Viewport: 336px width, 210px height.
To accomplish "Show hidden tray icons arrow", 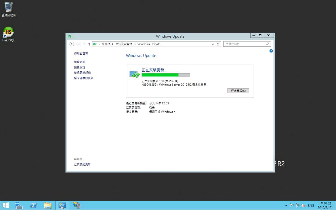I will click(x=286, y=205).
